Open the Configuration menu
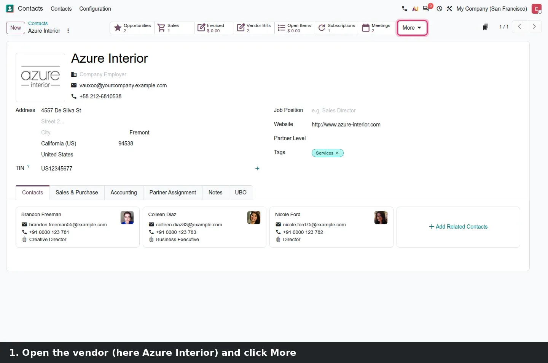 point(95,8)
